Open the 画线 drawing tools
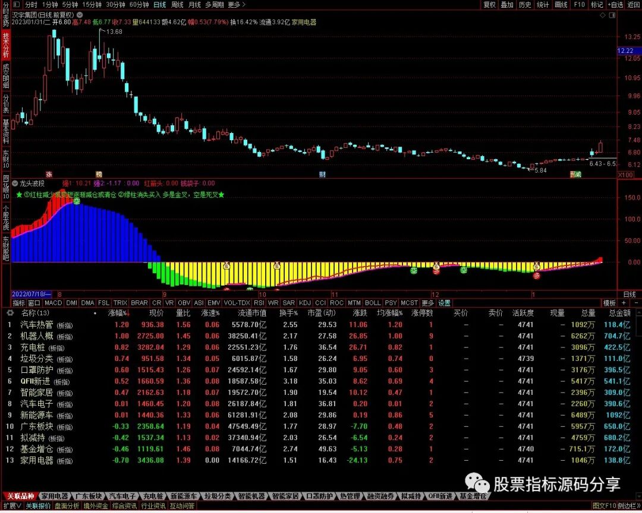642x513 pixels. point(561,5)
